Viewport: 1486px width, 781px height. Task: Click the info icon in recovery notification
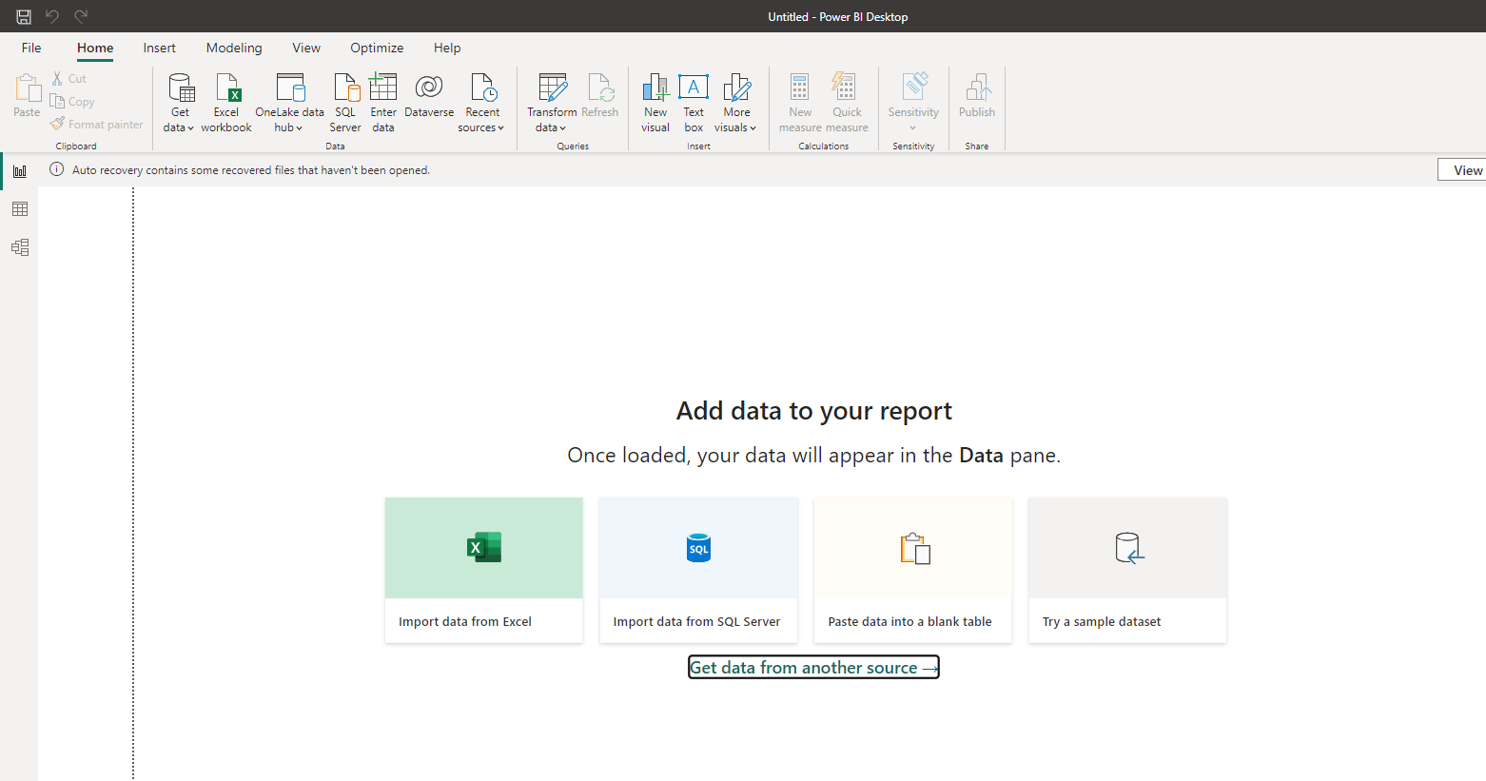(57, 169)
